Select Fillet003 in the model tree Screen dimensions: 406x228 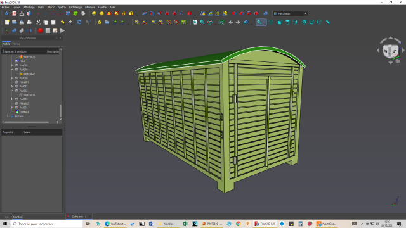(x=24, y=111)
